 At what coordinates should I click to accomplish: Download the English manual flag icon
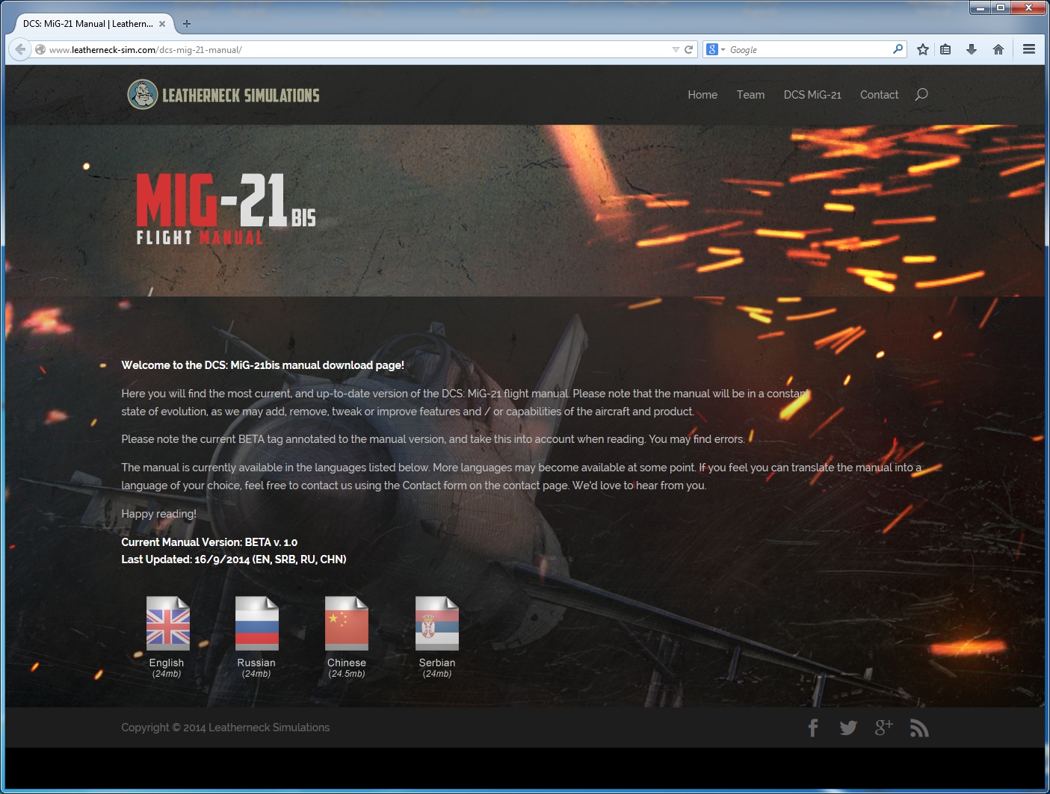(x=167, y=624)
